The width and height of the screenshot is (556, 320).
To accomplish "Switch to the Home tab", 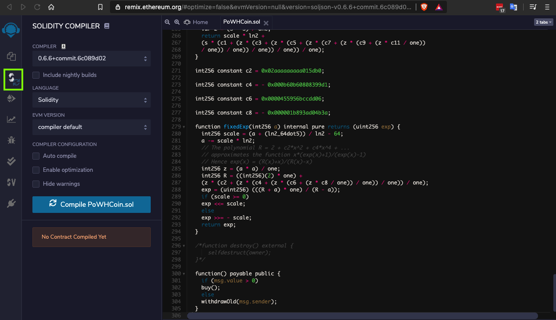I will point(196,22).
